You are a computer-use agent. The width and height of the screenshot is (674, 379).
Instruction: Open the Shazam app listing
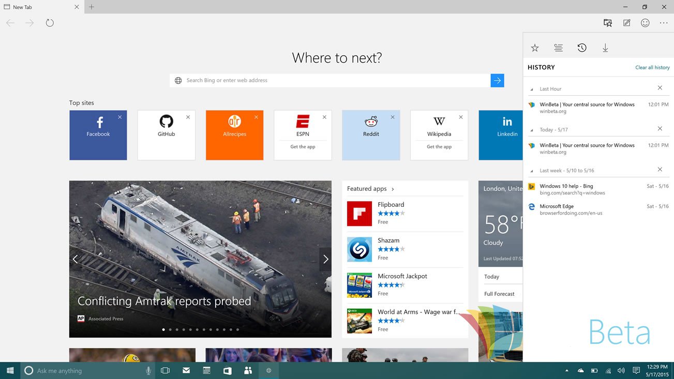405,249
